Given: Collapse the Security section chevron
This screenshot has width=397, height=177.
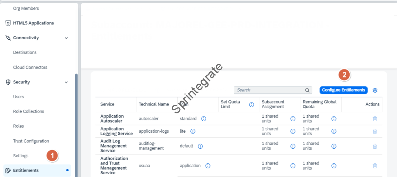Looking at the screenshot, I should tap(66, 82).
